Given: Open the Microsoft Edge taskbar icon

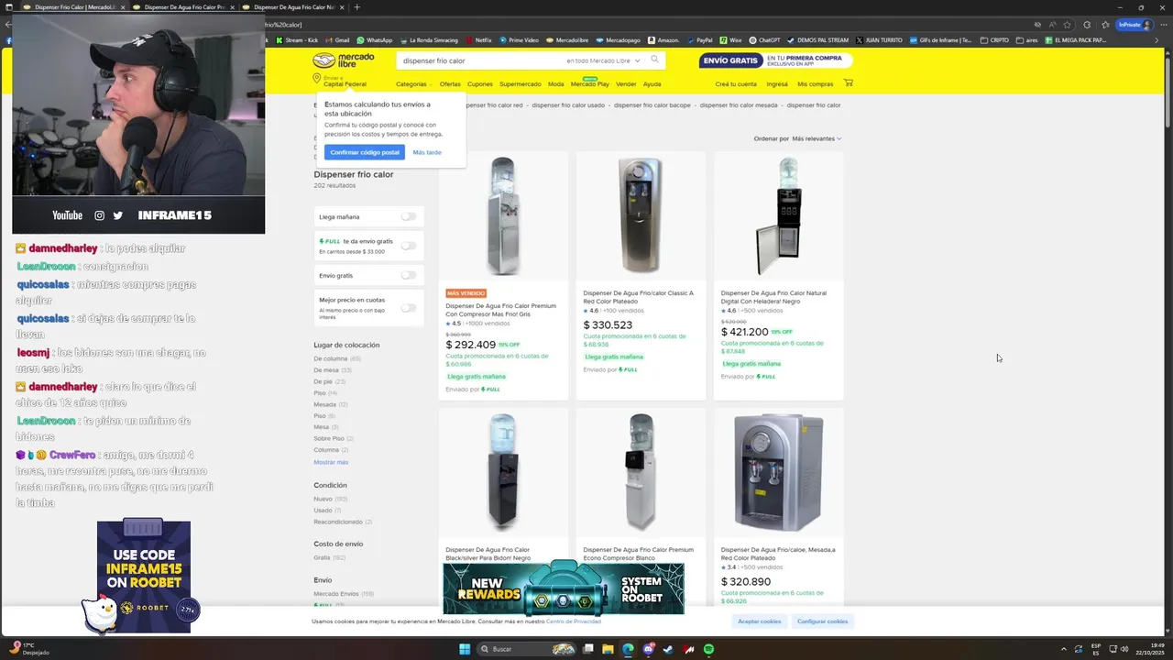Looking at the screenshot, I should [628, 649].
